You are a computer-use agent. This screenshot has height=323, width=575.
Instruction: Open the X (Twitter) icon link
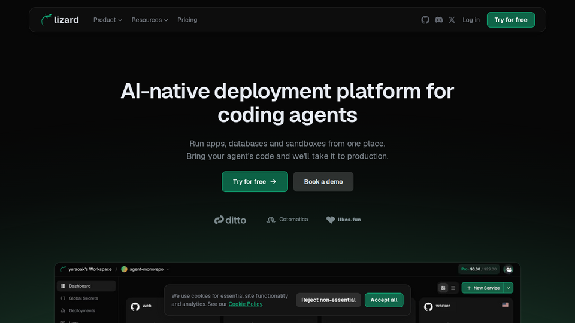pos(452,20)
